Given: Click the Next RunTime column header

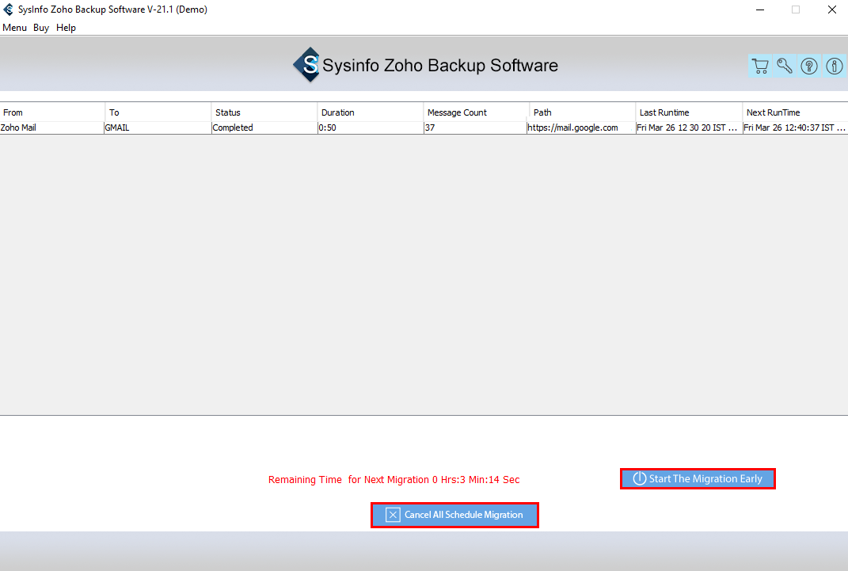Looking at the screenshot, I should coord(796,112).
